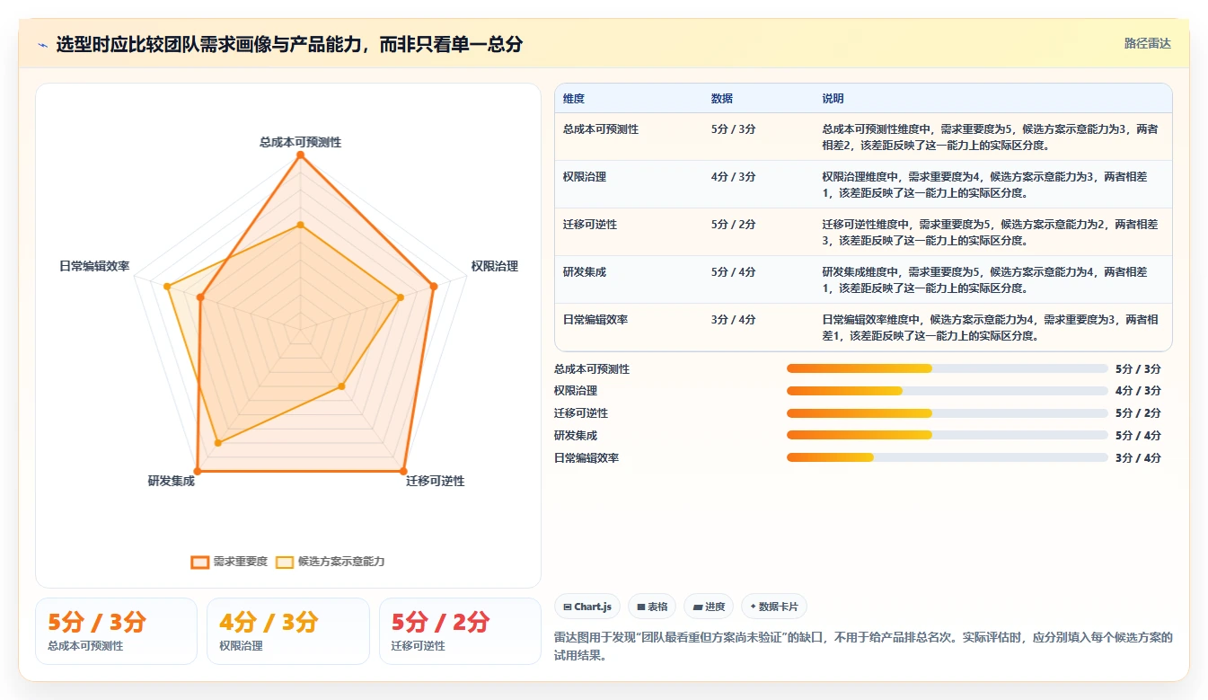The width and height of the screenshot is (1208, 700).
Task: Click the 研发集成 vertex of 需求重要度 series
Action: pos(198,471)
